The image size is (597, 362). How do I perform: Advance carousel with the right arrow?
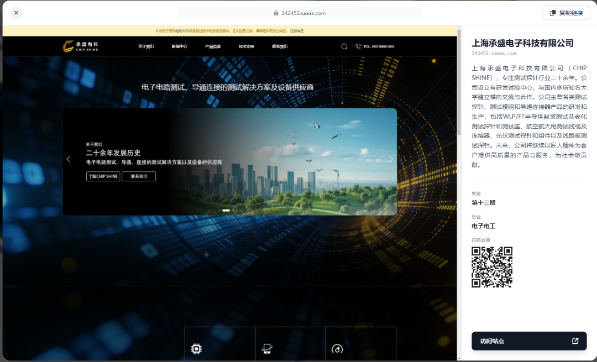[x=391, y=159]
